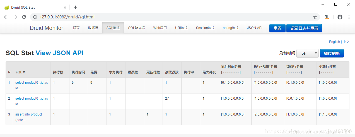The image size is (355, 137).
Task: Open Session监控 page
Action: tap(205, 28)
